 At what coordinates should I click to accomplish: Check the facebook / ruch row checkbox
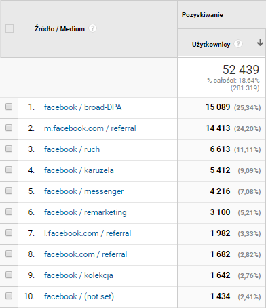click(x=9, y=149)
